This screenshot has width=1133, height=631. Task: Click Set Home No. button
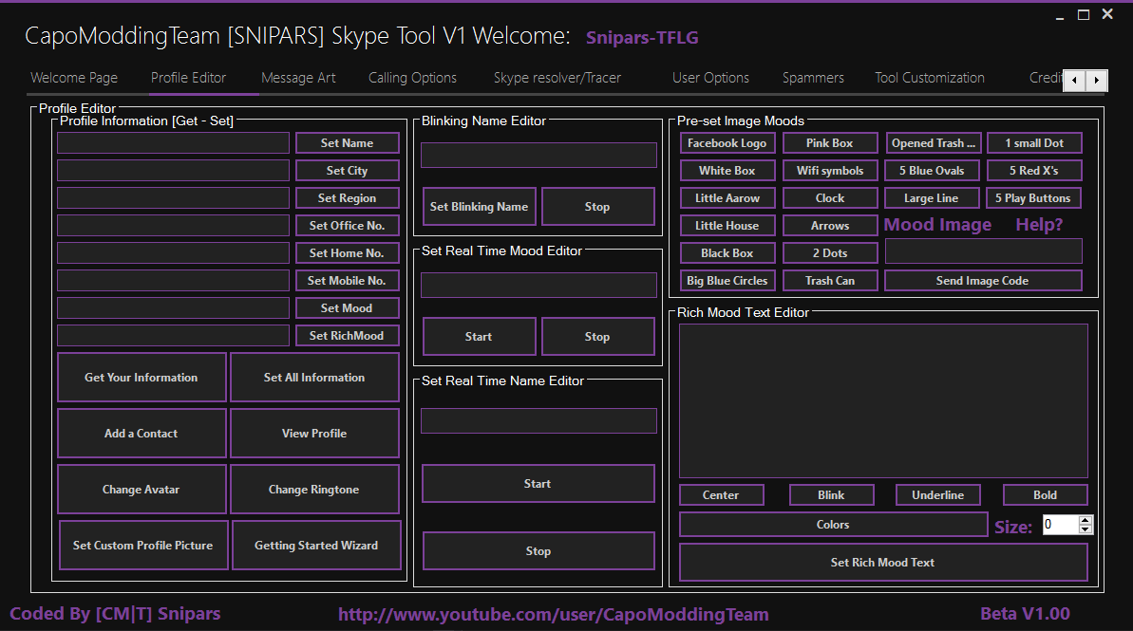click(347, 252)
